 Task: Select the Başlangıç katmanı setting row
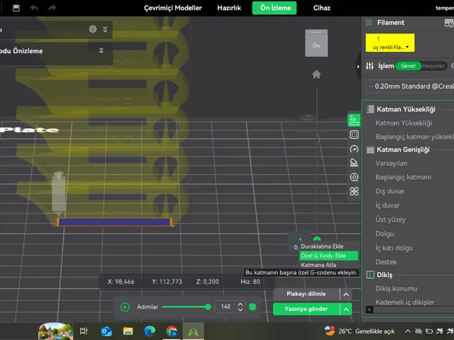(403, 177)
